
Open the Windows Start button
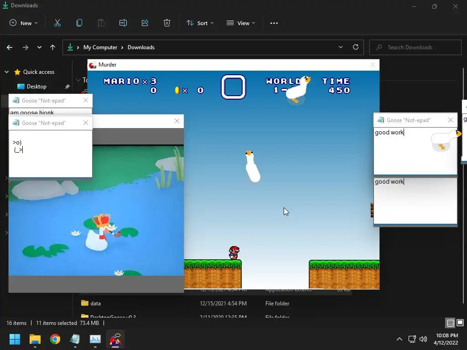pos(15,339)
